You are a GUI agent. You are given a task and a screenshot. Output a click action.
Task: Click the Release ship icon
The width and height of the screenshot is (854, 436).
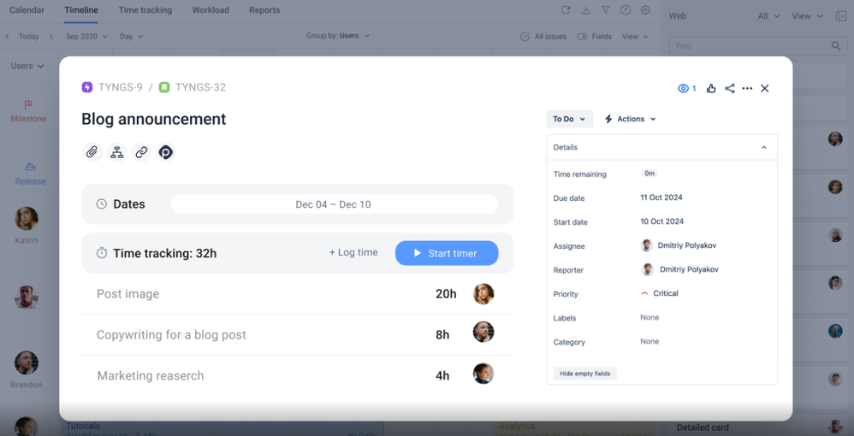[x=31, y=167]
